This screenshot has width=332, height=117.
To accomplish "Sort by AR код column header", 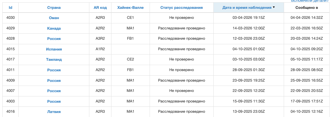I will [100, 8].
